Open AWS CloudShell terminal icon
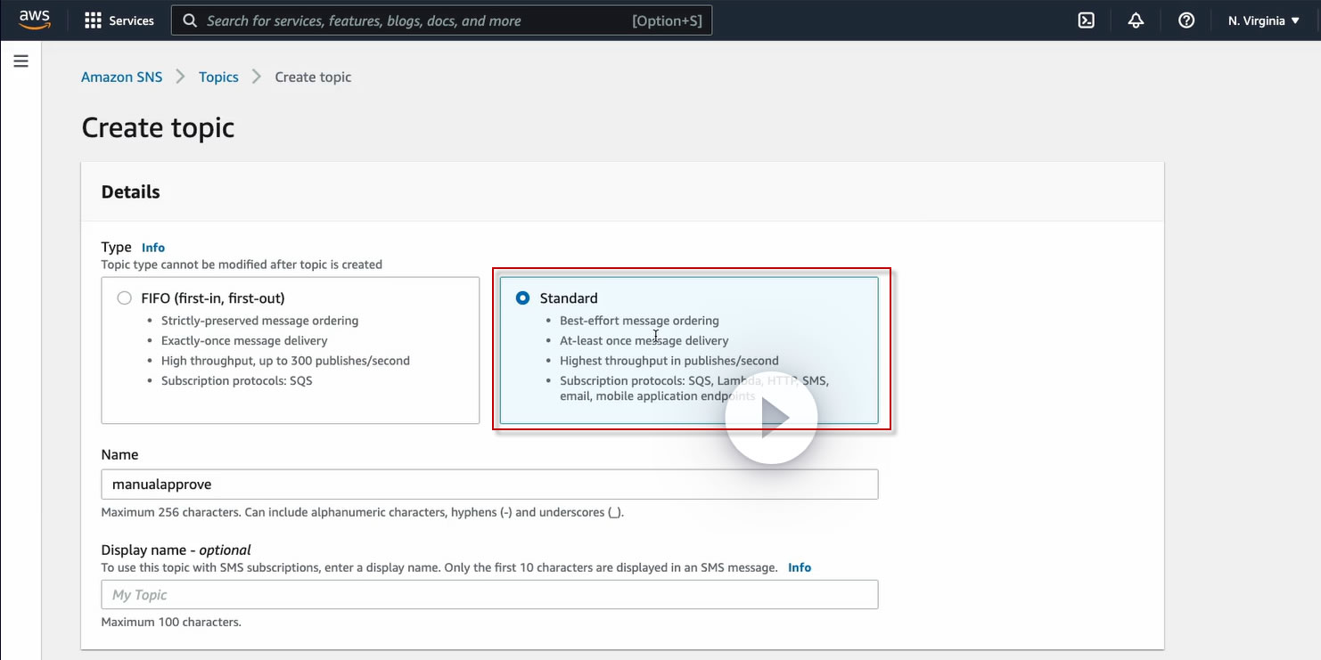This screenshot has width=1321, height=660. coord(1086,20)
